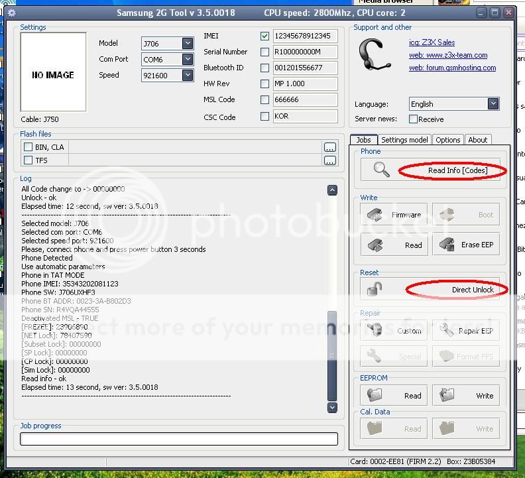This screenshot has height=478, width=525.
Task: Click the Firmware write chip icon
Action: coord(375,215)
